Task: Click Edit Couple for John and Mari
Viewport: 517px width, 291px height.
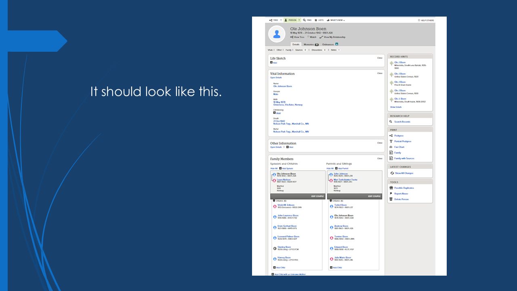Action: (374, 196)
